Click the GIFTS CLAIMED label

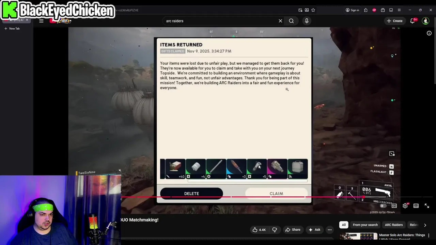tap(173, 51)
